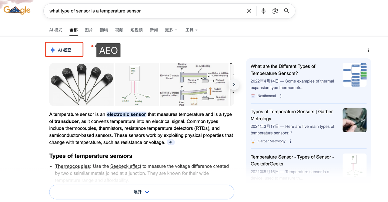The image size is (388, 202).
Task: Start a voice search with the microphone icon
Action: click(263, 11)
